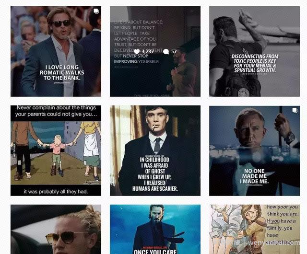Open the 'If you have a family' illustrated post
The width and height of the screenshot is (307, 254).
click(254, 230)
